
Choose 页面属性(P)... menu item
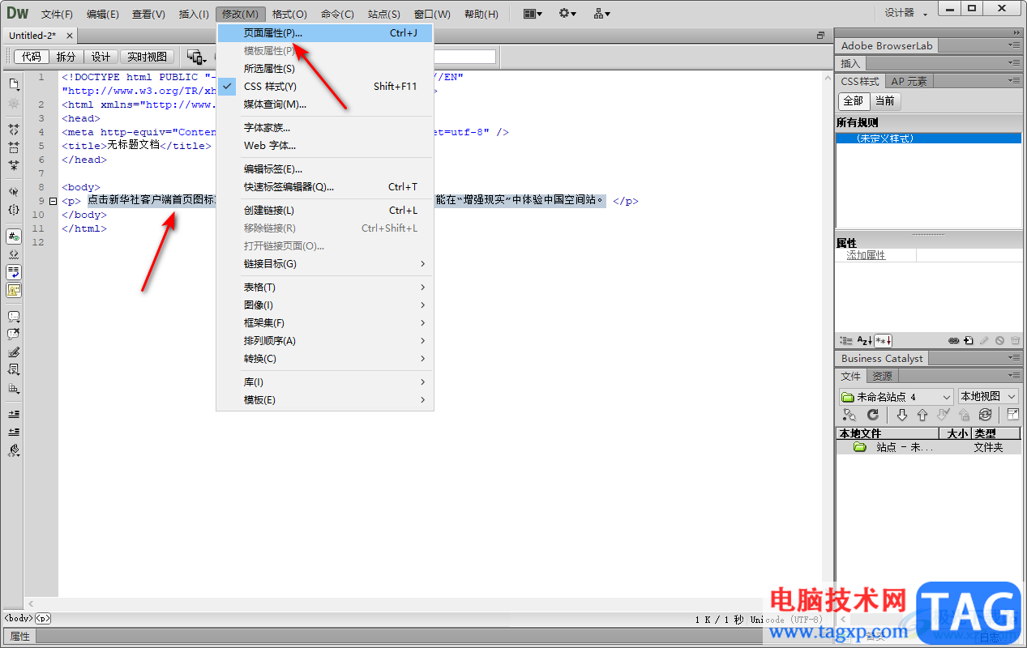click(x=324, y=33)
